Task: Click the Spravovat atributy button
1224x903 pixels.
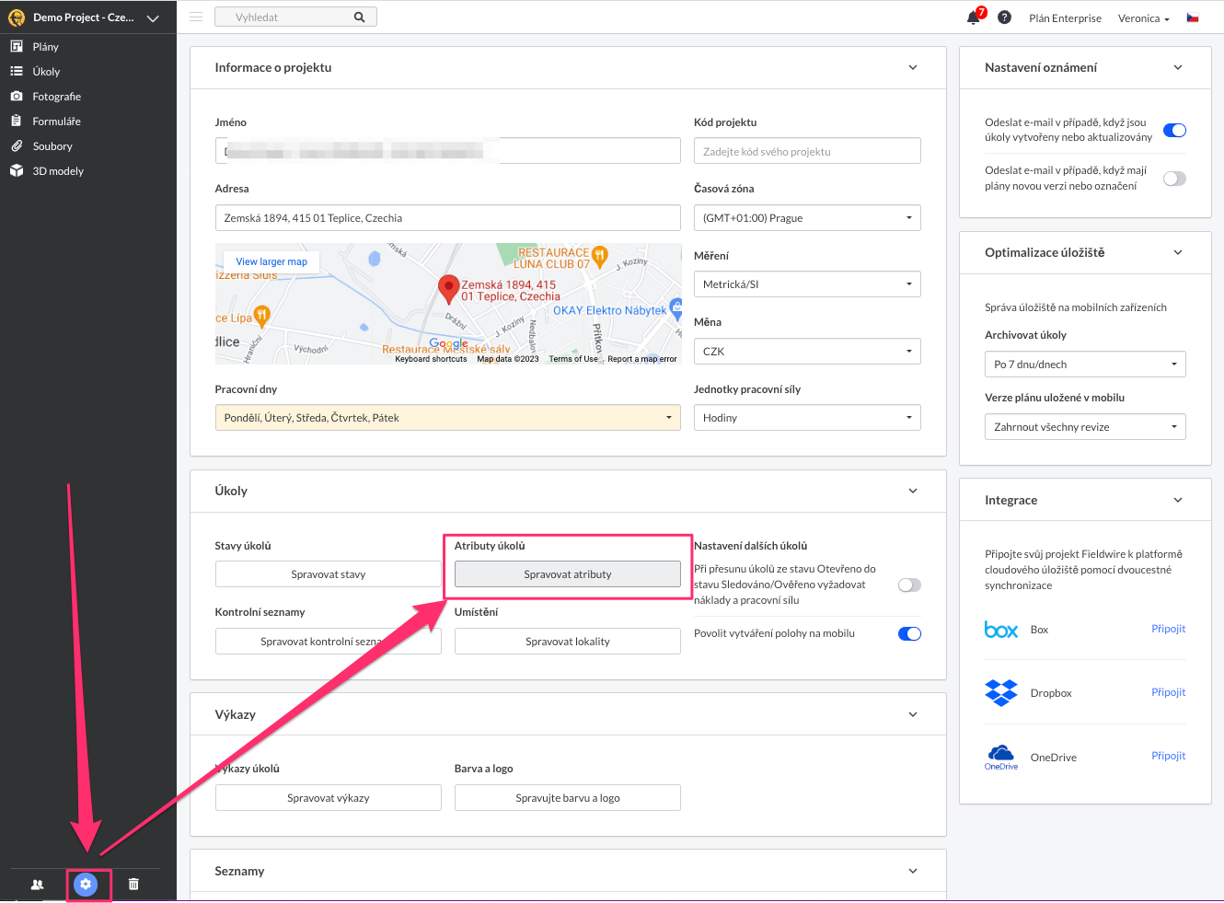Action: (567, 574)
